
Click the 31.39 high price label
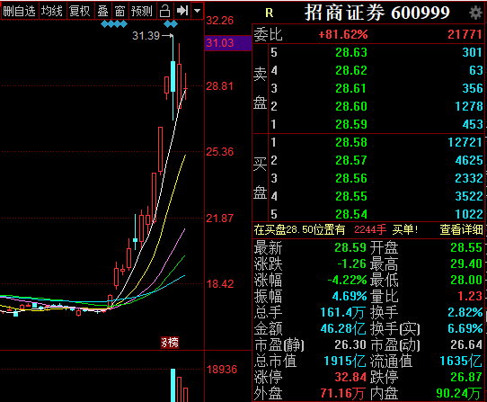tap(146, 36)
